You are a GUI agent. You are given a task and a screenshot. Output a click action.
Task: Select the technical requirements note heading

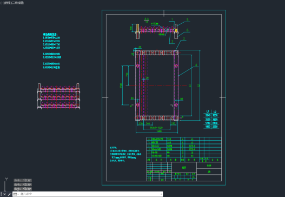[x=114, y=148]
